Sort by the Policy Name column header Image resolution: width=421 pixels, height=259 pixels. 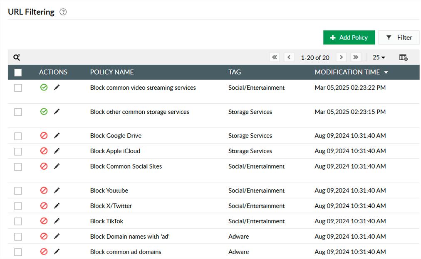(x=112, y=72)
